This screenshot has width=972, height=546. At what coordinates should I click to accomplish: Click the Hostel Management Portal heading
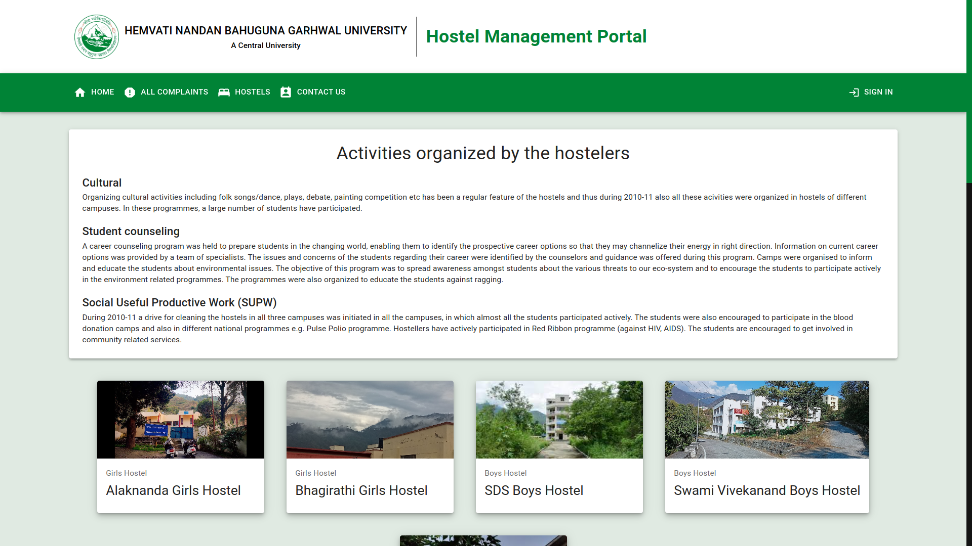coord(536,36)
